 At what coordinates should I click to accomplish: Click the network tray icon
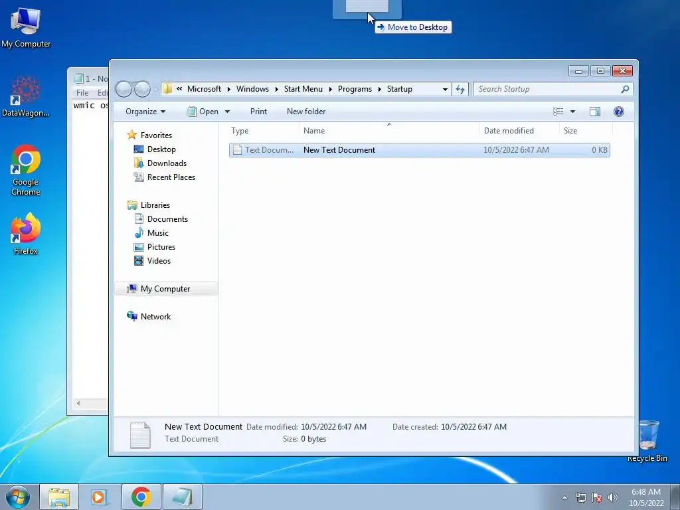[x=580, y=497]
